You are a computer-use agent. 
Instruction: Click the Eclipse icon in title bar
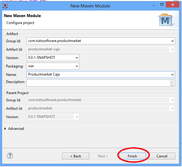point(5,6)
